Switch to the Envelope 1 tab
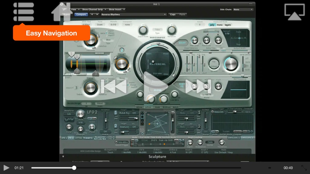Viewport: 310px width, 174px height. (x=234, y=138)
